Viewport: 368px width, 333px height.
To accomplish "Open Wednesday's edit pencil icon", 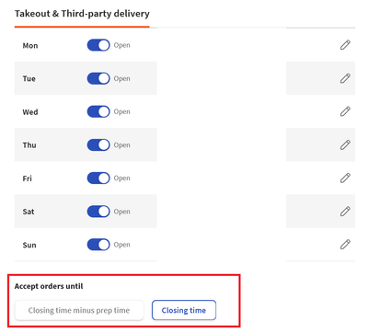I will coord(345,111).
